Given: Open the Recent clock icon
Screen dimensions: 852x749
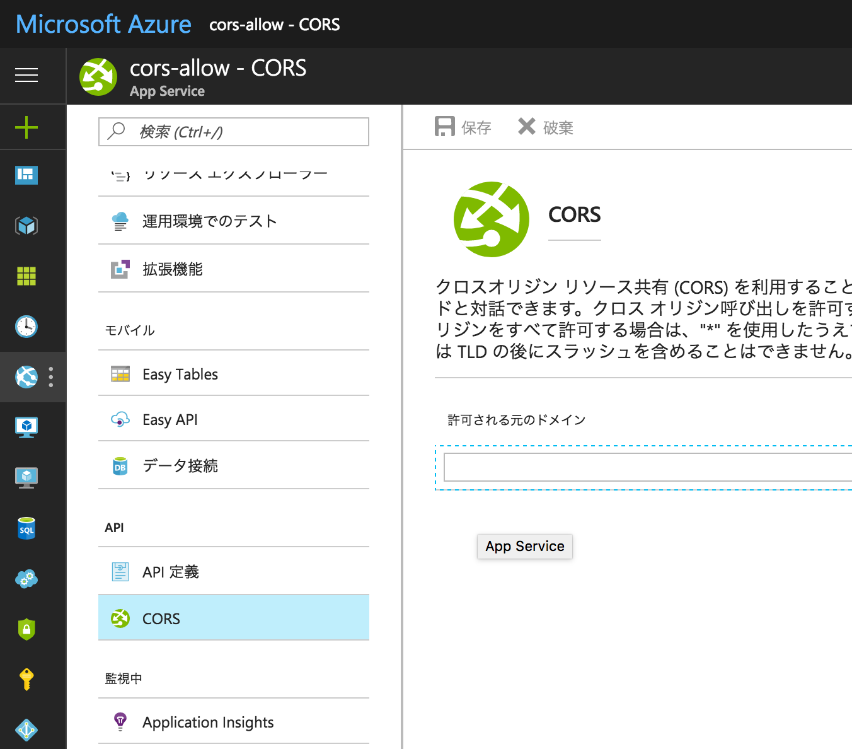Looking at the screenshot, I should 26,326.
